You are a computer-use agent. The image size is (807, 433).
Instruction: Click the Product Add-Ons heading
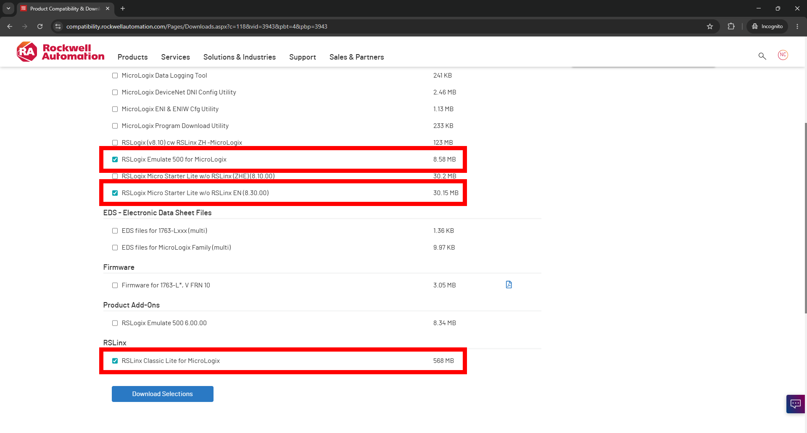point(132,305)
